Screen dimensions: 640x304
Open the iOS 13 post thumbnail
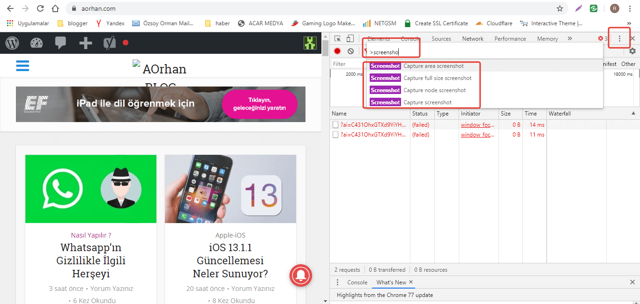tap(231, 189)
